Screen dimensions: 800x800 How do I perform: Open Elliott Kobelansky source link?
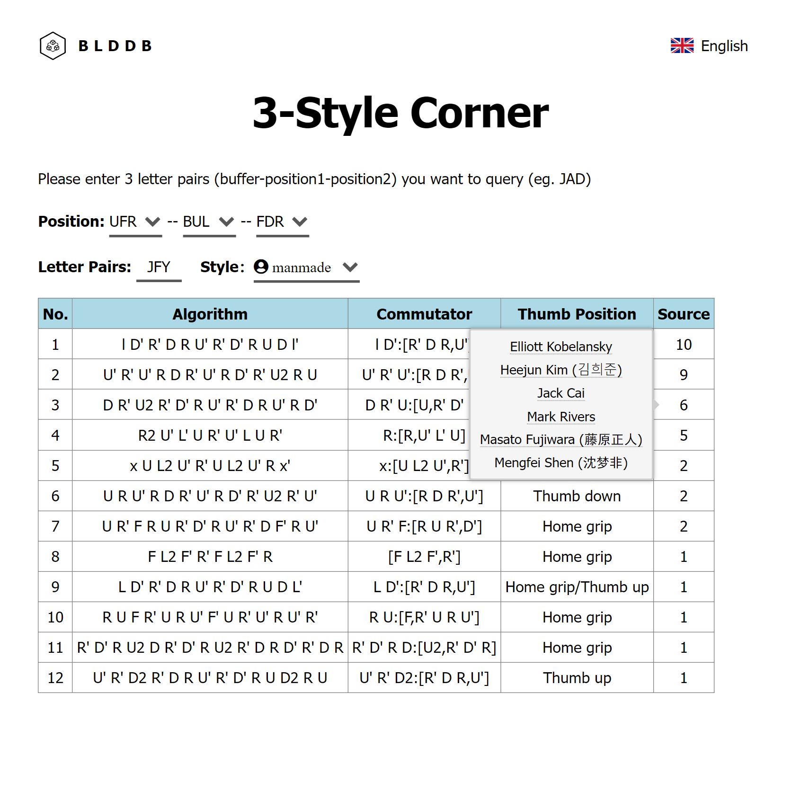[560, 347]
